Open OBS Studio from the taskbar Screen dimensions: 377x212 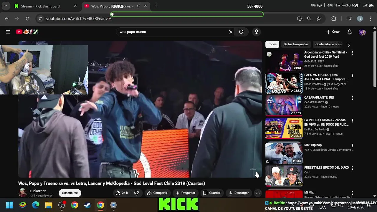coord(62,205)
